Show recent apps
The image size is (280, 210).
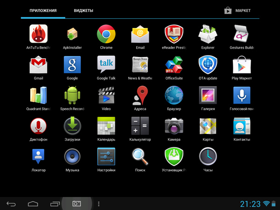(55, 204)
